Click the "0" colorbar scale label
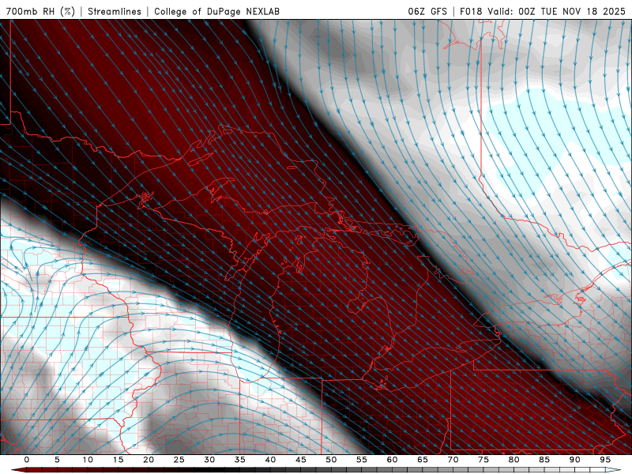Screen dimensions: 632x474 [27, 460]
